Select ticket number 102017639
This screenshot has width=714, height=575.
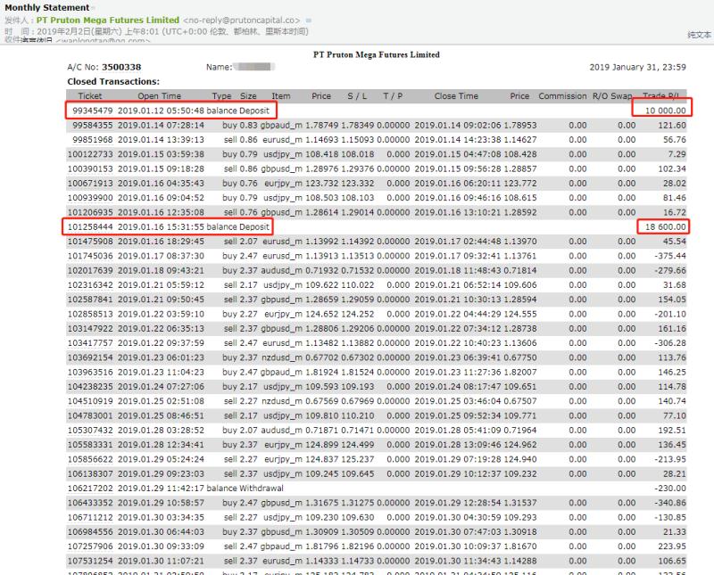(90, 270)
